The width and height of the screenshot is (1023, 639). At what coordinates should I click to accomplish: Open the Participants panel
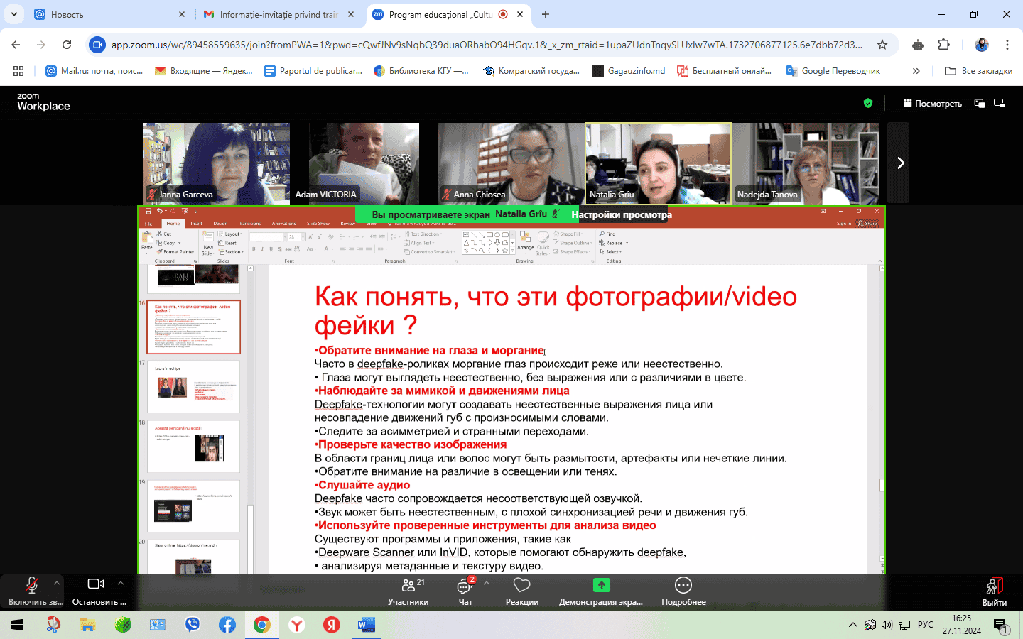point(408,591)
